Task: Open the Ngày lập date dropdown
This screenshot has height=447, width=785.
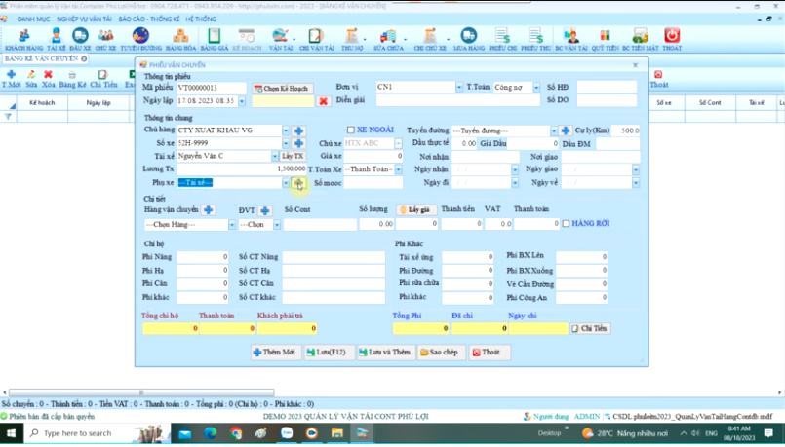Action: [242, 101]
